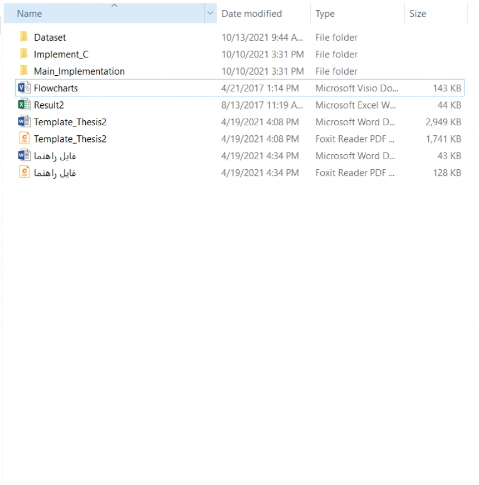Click the Excel icon next to Result2

coord(24,105)
